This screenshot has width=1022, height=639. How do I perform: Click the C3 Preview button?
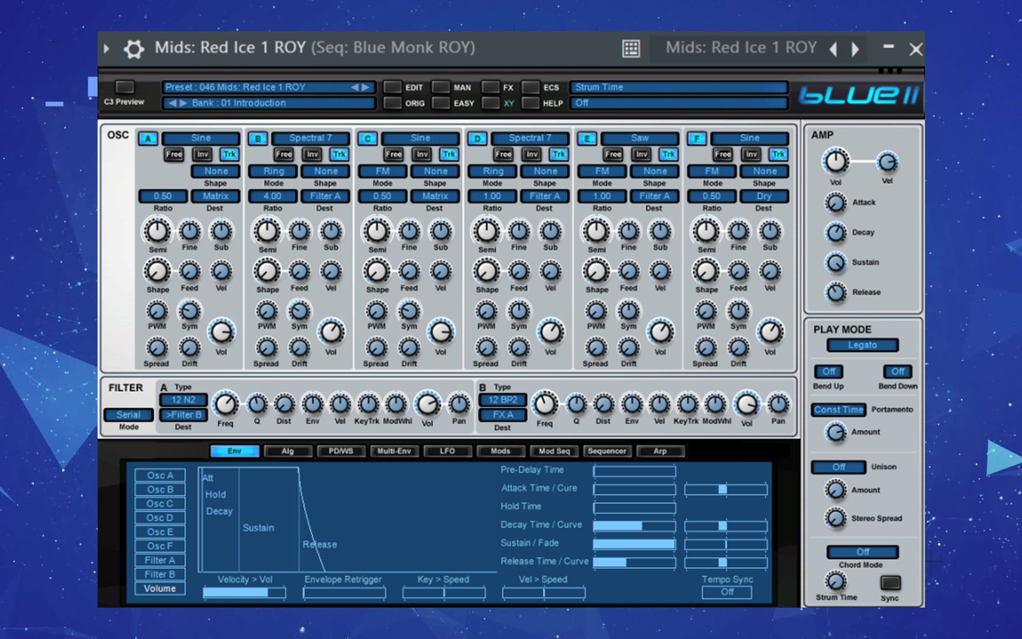[x=124, y=87]
